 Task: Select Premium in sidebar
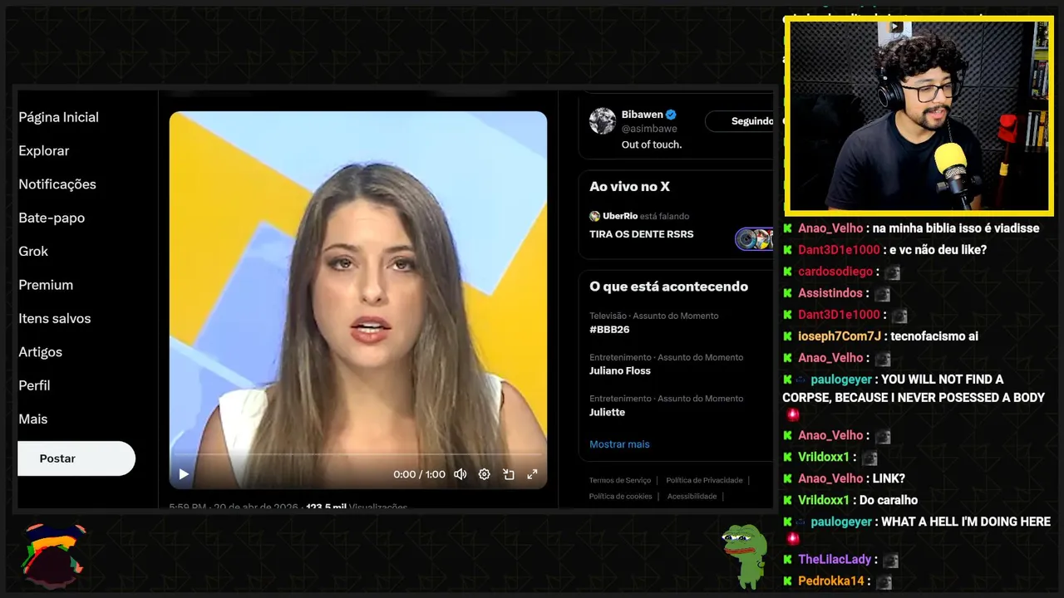pyautogui.click(x=46, y=285)
